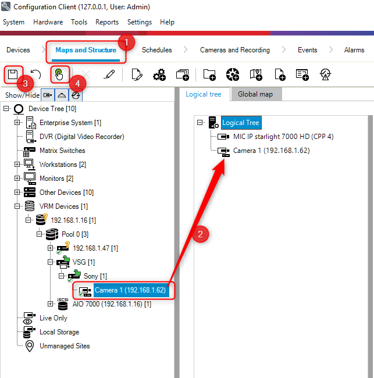Click the pencil rename icon
Image resolution: width=374 pixels, height=378 pixels.
[x=109, y=74]
